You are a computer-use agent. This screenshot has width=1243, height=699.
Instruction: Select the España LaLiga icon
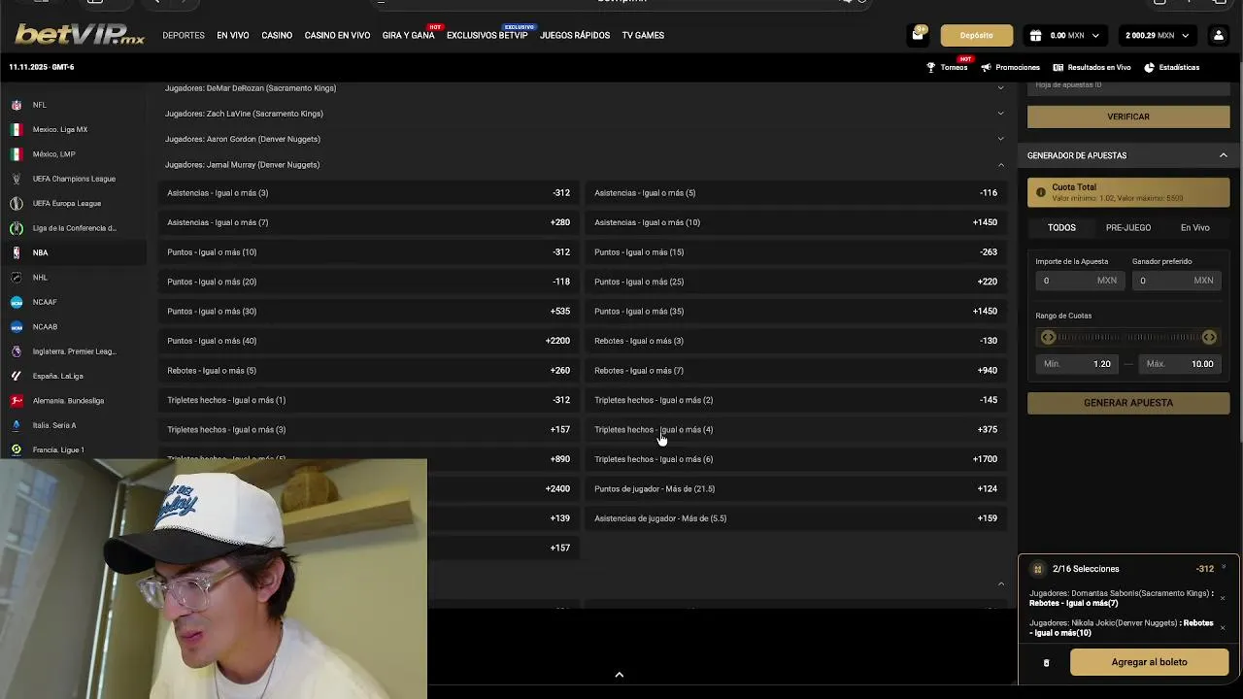(17, 376)
